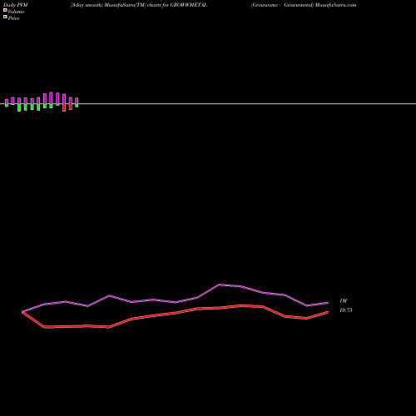
Task: Select the 'Volume' legend label
Action: (x=16, y=12)
